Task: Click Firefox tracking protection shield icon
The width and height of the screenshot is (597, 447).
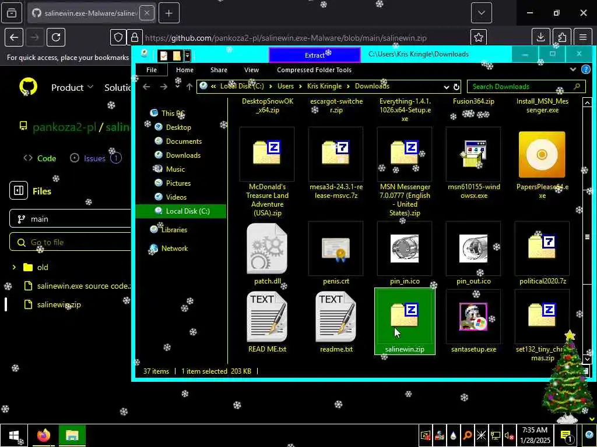Action: 118,37
